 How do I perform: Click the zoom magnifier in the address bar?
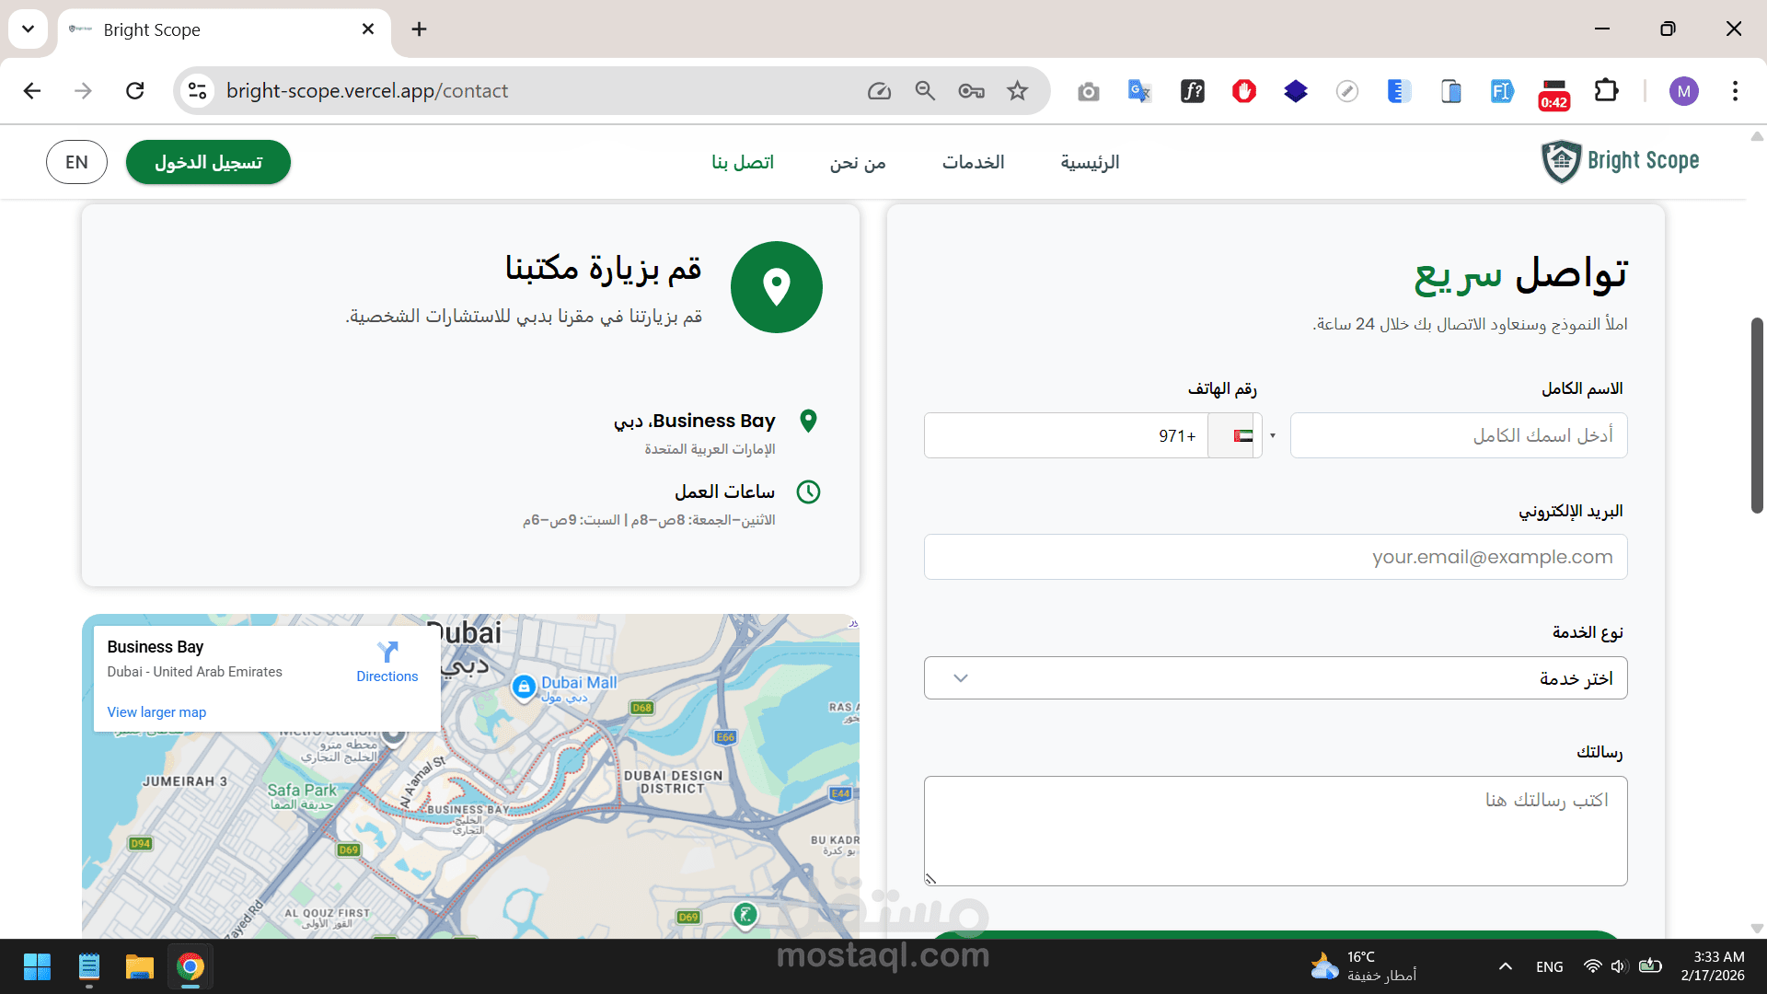coord(925,91)
